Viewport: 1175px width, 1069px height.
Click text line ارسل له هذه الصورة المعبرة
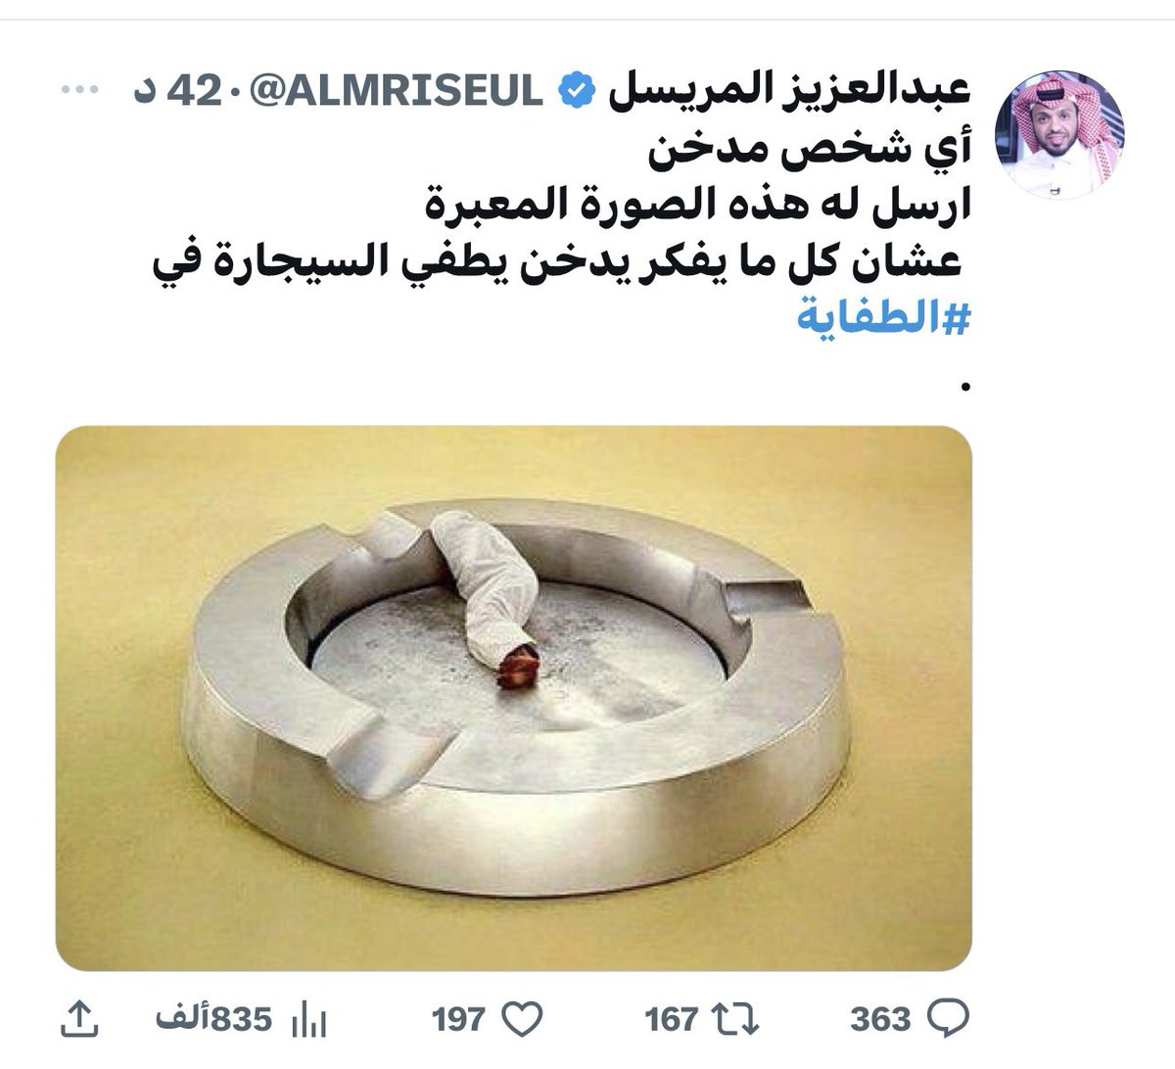(692, 206)
